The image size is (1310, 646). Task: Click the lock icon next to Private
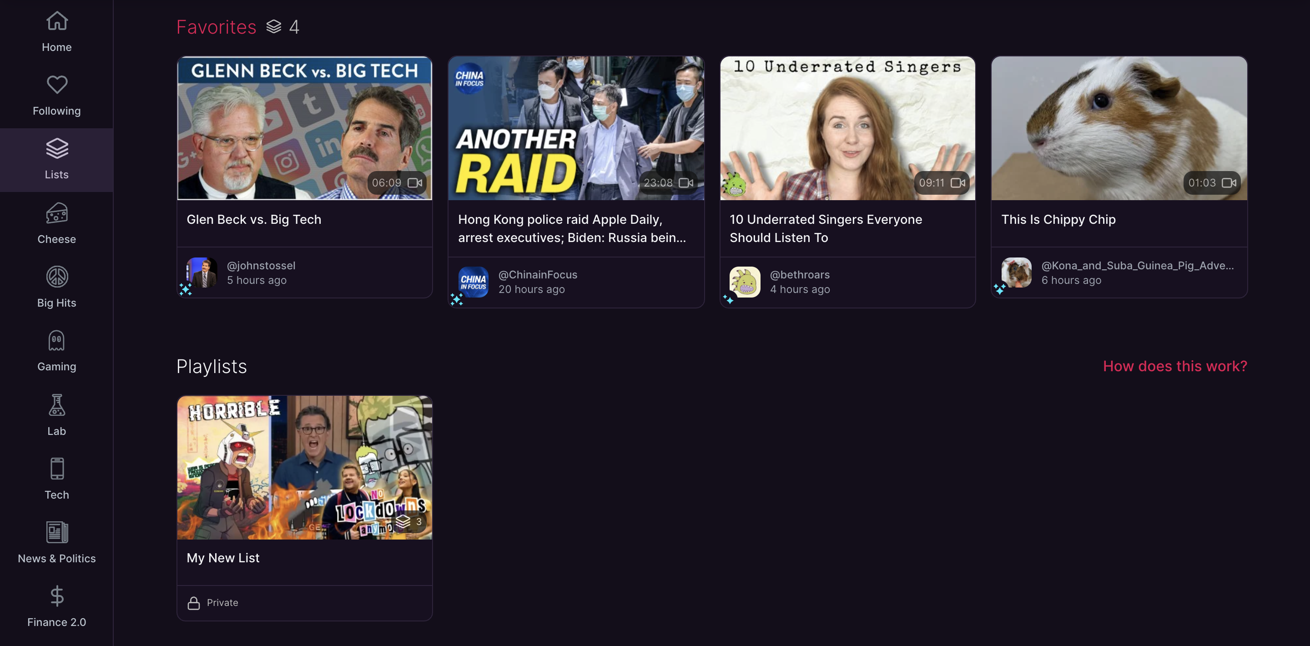click(x=193, y=603)
